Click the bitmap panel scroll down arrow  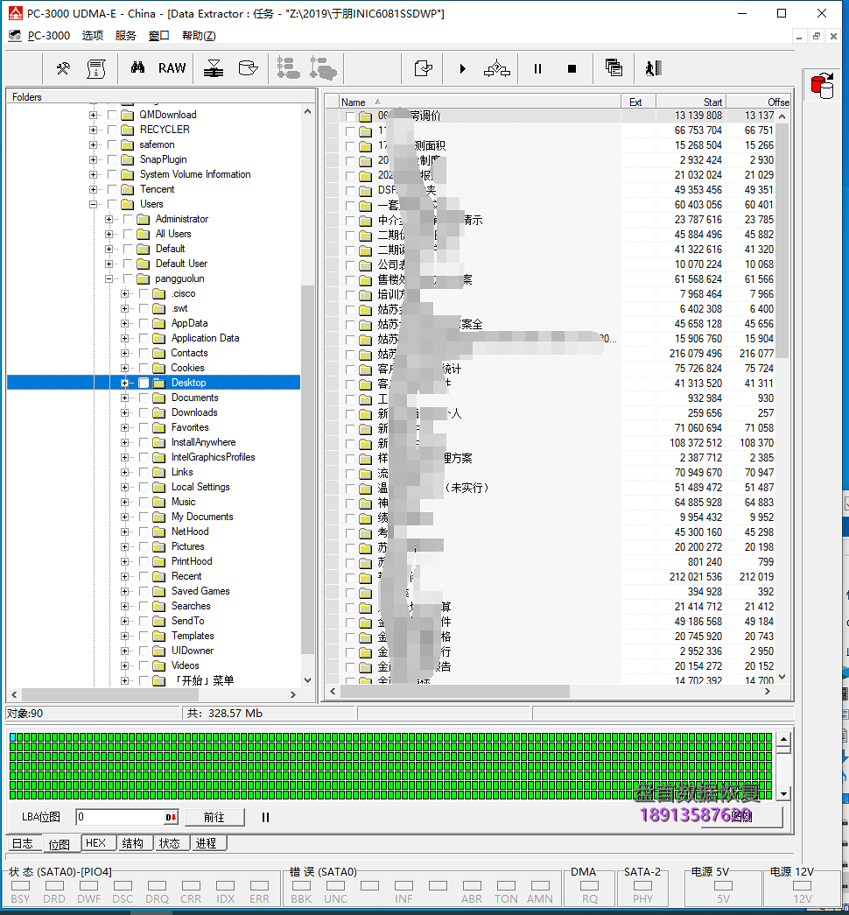pos(783,793)
